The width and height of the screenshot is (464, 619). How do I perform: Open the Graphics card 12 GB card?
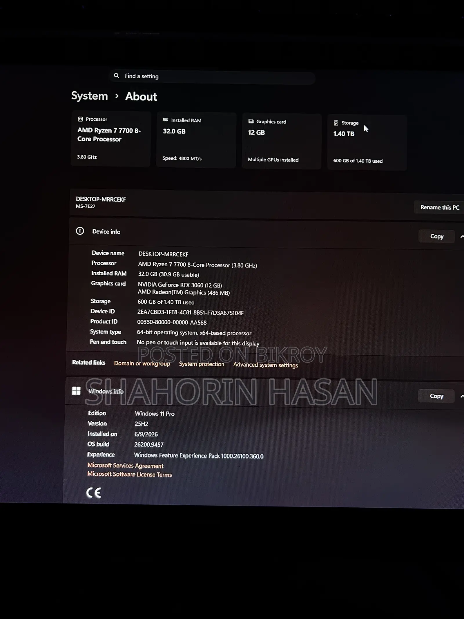[x=281, y=141]
